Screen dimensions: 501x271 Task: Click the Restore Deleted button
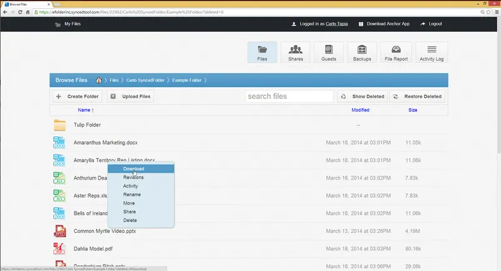click(x=417, y=96)
